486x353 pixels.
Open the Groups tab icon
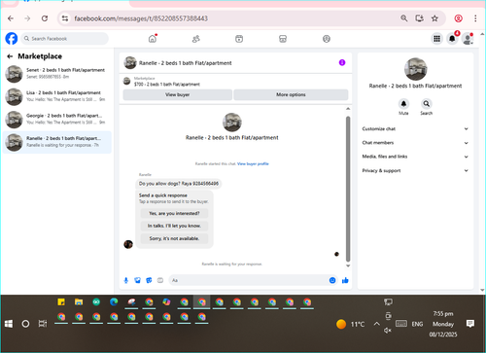[x=327, y=39]
